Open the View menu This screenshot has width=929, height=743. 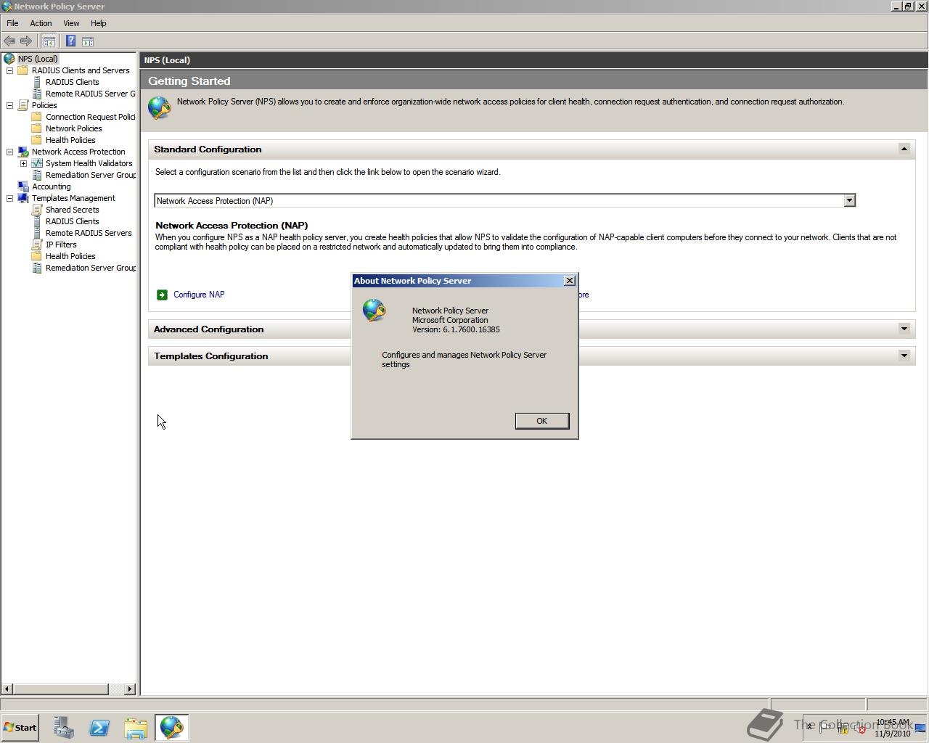click(71, 23)
